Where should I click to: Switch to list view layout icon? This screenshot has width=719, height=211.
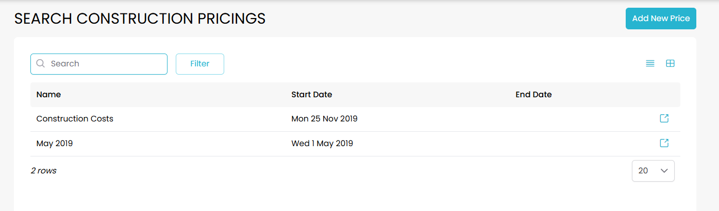(x=650, y=64)
